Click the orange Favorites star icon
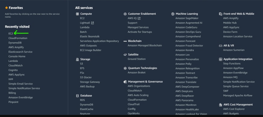This screenshot has width=263, height=117. point(7,8)
